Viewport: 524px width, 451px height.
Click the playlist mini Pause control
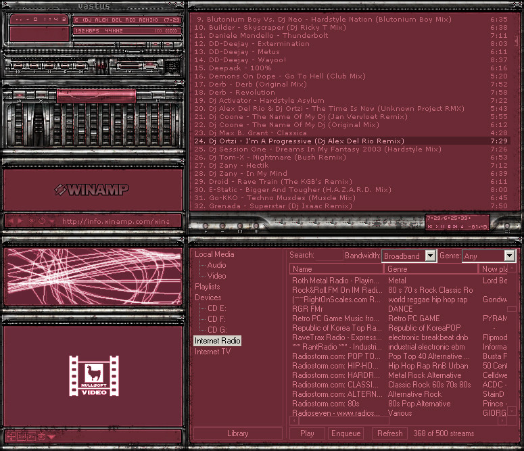tap(442, 227)
